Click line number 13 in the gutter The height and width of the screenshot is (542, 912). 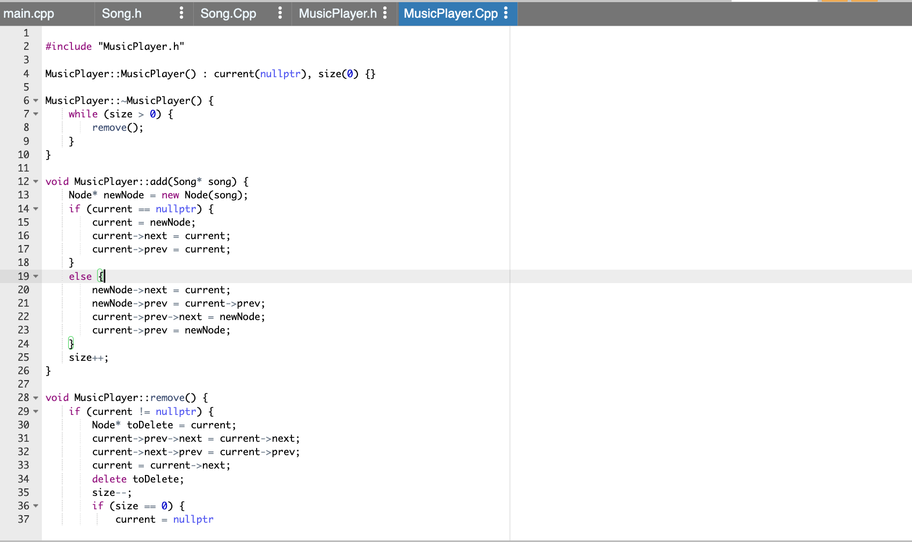pos(23,195)
